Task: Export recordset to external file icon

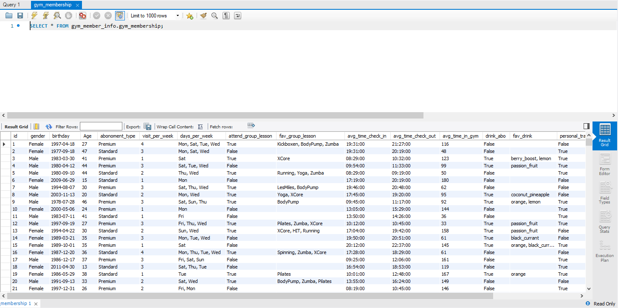Action: 147,127
